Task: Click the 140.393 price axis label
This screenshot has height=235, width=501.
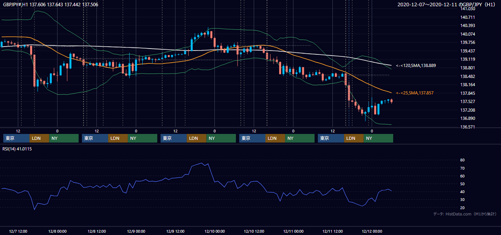Action: [468, 25]
